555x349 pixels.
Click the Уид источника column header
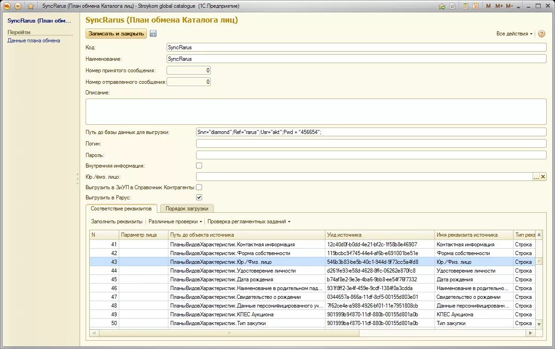click(x=380, y=235)
